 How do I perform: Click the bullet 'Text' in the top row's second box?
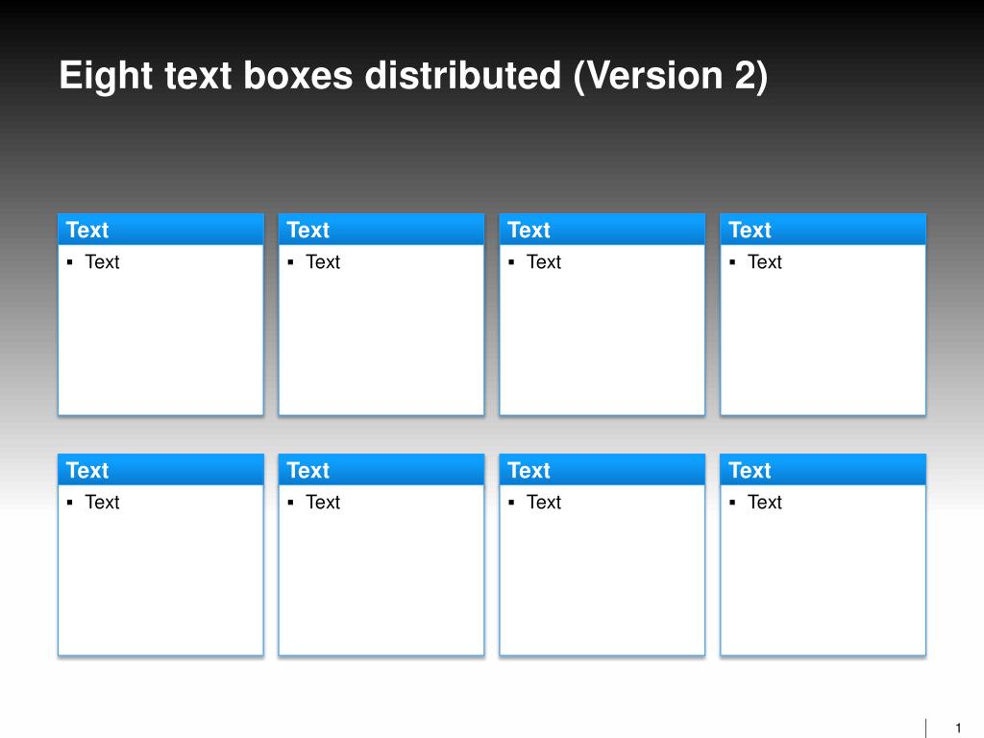pos(323,261)
